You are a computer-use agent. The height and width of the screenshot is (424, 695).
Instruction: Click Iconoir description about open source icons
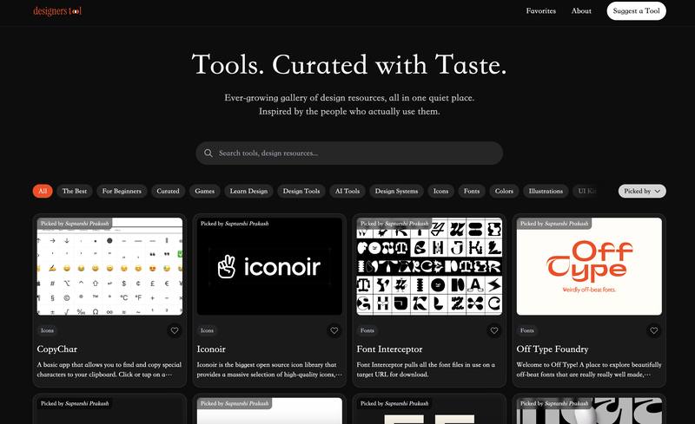(x=269, y=369)
